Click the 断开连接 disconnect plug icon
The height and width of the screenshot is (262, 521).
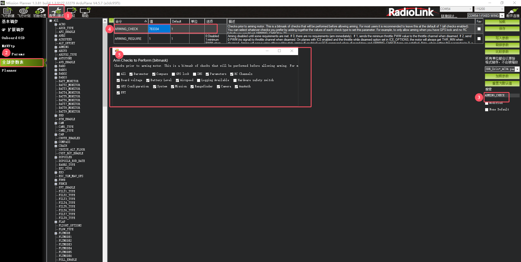point(513,12)
